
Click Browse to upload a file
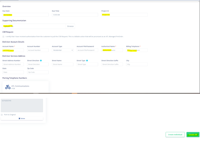(x=70, y=26)
